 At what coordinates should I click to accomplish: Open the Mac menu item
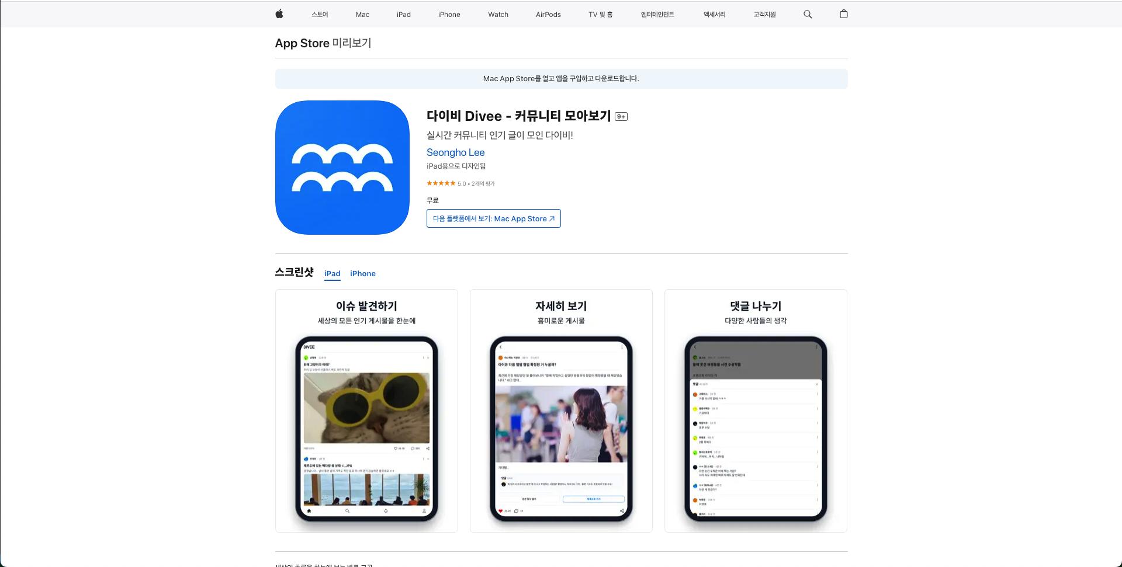coord(362,15)
